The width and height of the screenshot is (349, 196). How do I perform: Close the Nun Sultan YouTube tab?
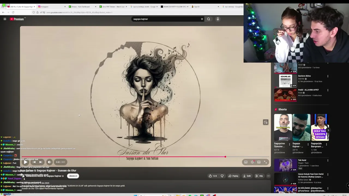click(34, 7)
